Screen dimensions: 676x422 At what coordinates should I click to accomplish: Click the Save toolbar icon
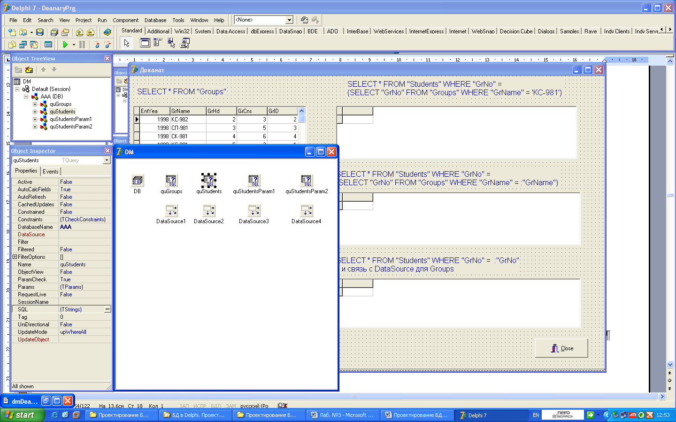pos(40,32)
